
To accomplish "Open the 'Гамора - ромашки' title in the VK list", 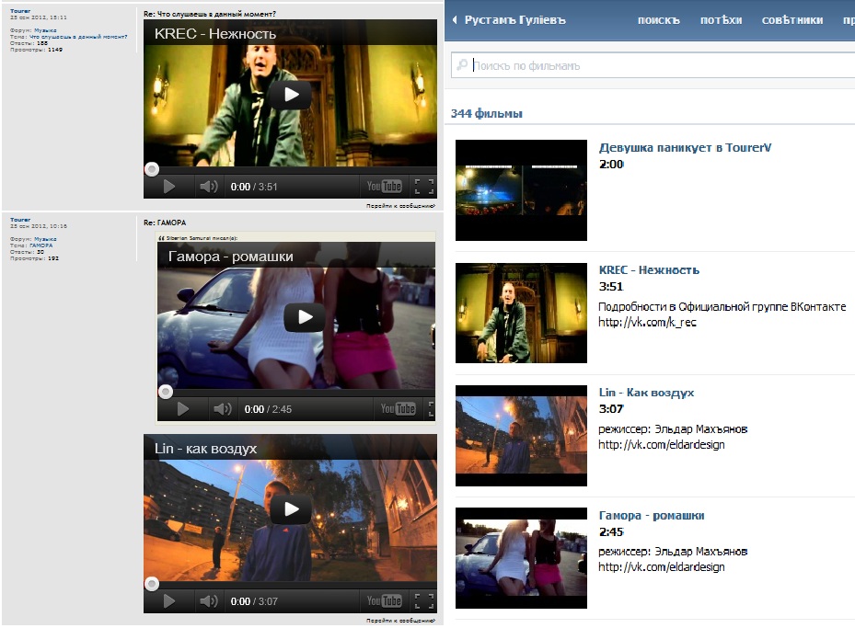I will [x=652, y=515].
